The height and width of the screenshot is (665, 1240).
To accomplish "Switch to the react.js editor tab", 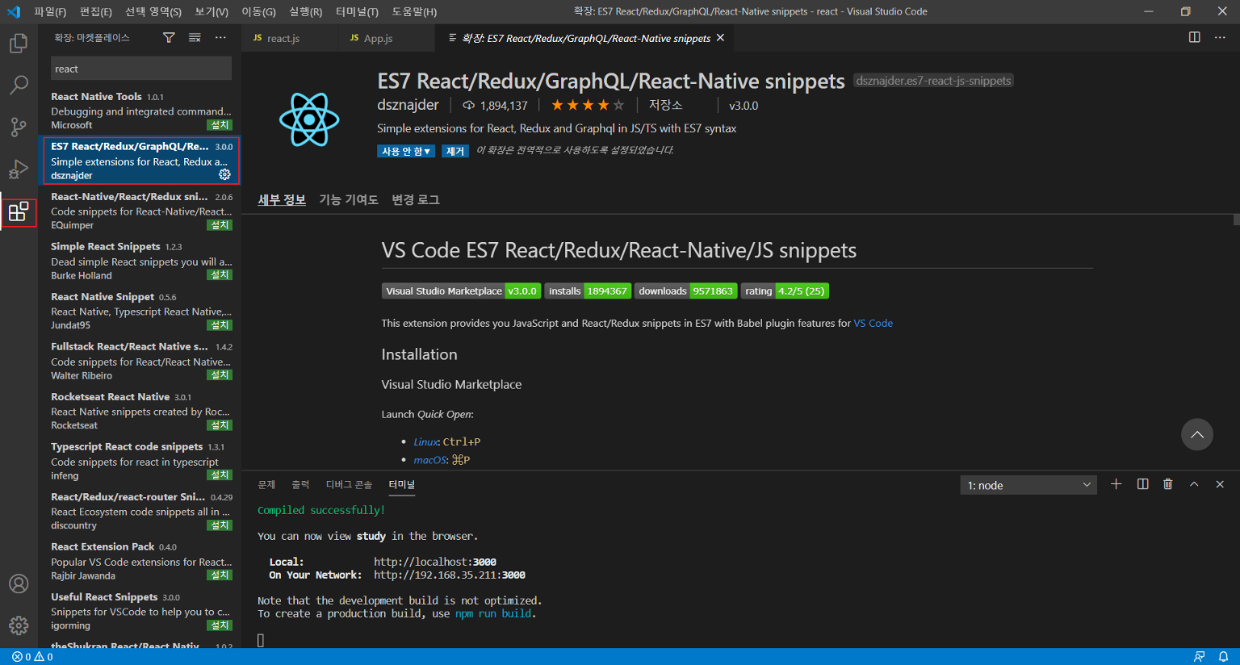I will (x=290, y=38).
